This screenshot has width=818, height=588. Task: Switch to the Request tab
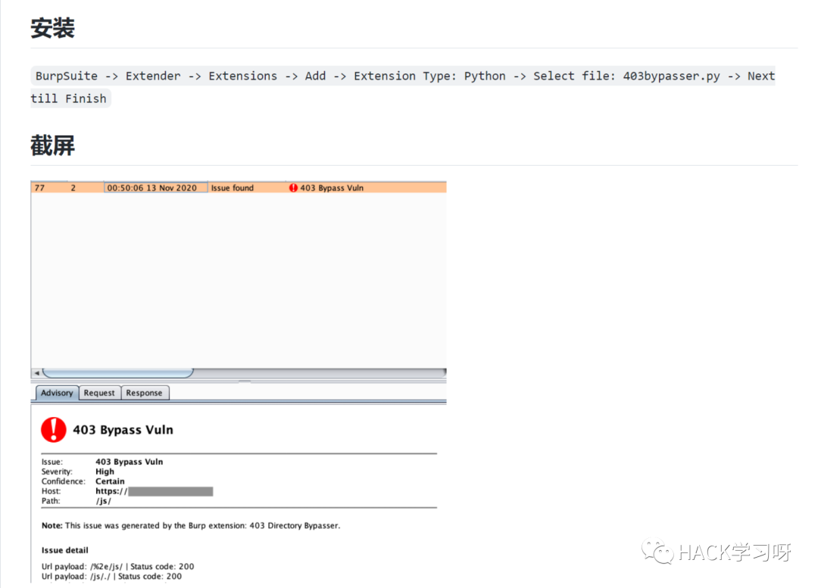click(x=99, y=393)
